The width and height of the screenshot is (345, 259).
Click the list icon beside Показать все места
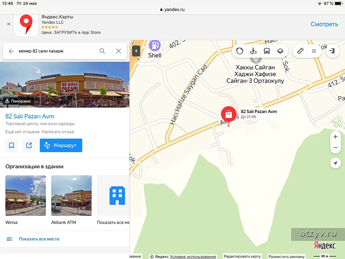(9, 239)
